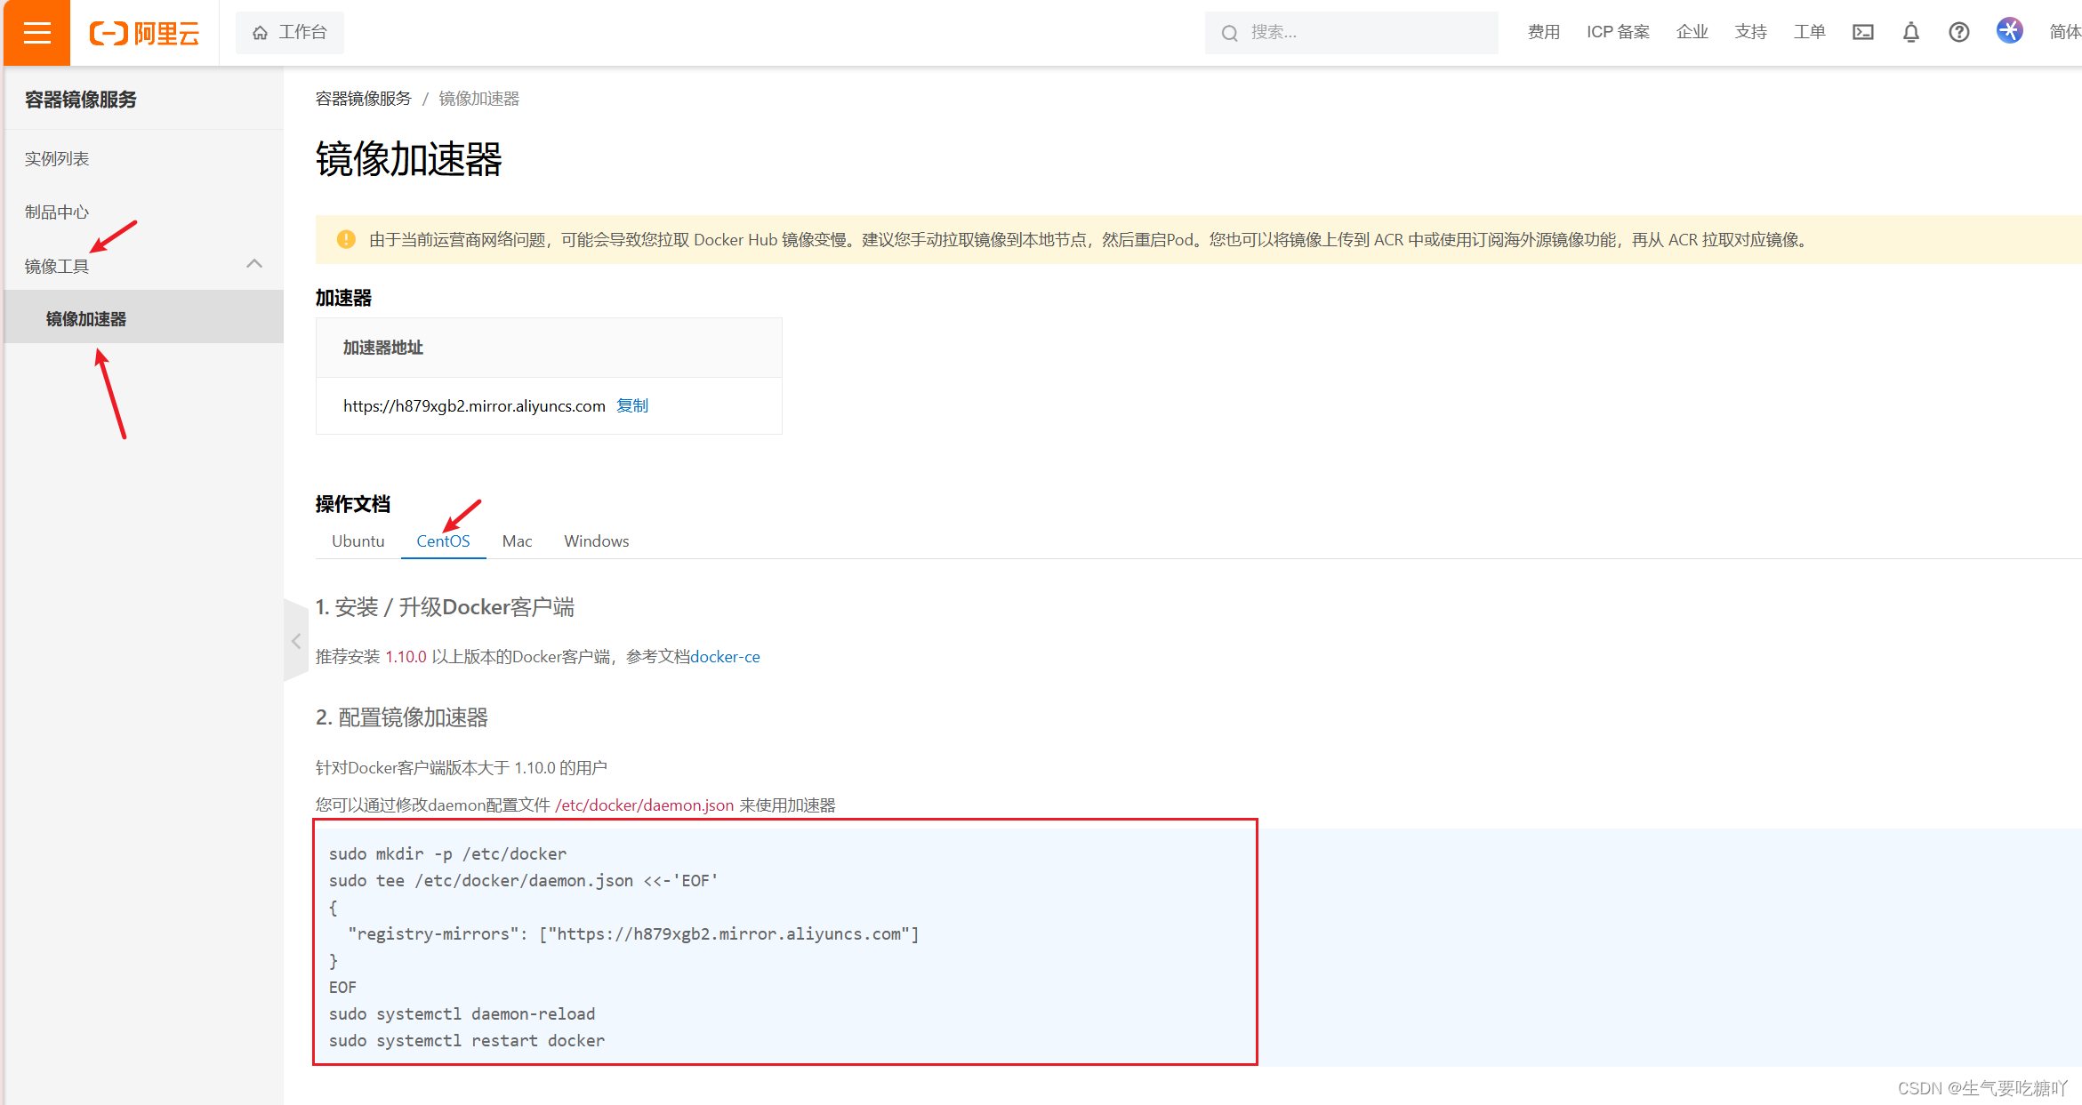
Task: Open the docker-ce documentation link
Action: (725, 657)
